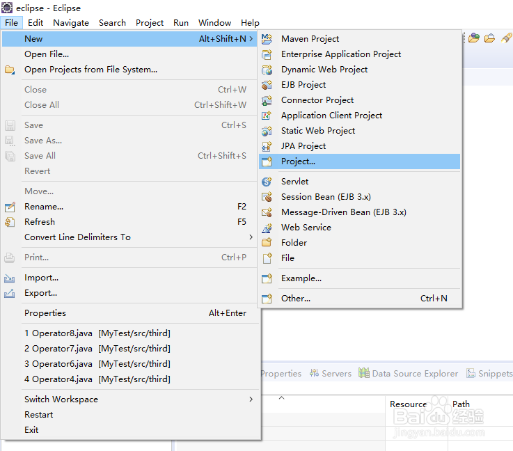Open the Run menu
Viewport: 513px width, 451px height.
pos(181,22)
